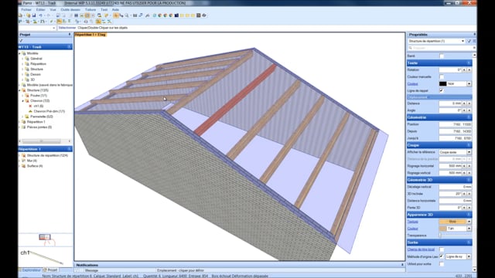Open the Vue menu
The height and width of the screenshot is (278, 495).
53,10
